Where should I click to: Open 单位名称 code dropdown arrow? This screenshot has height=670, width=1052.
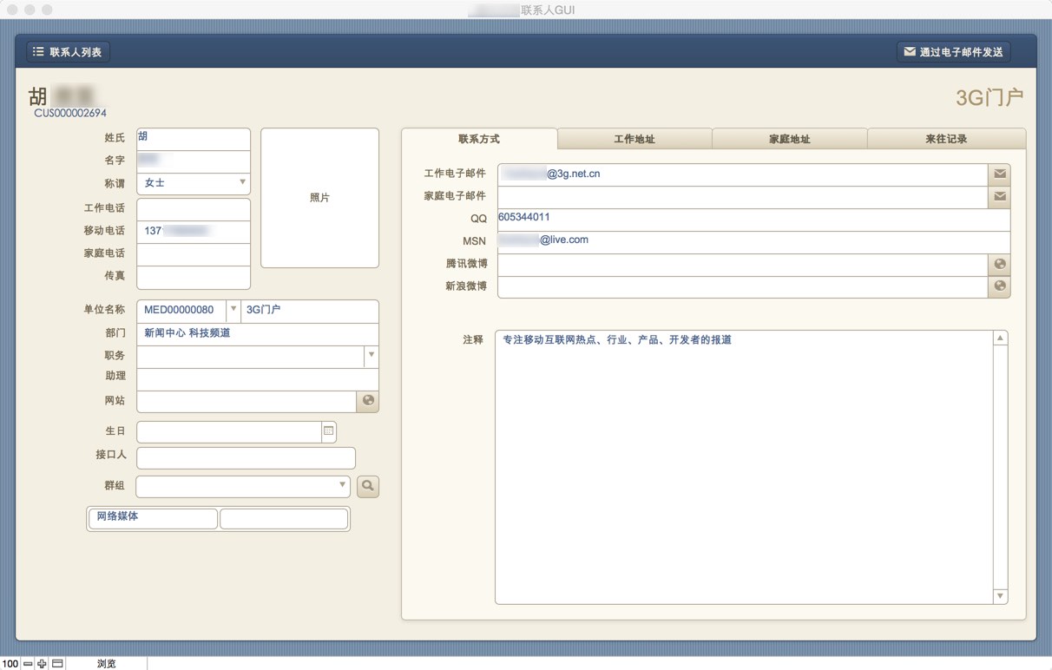[x=233, y=310]
